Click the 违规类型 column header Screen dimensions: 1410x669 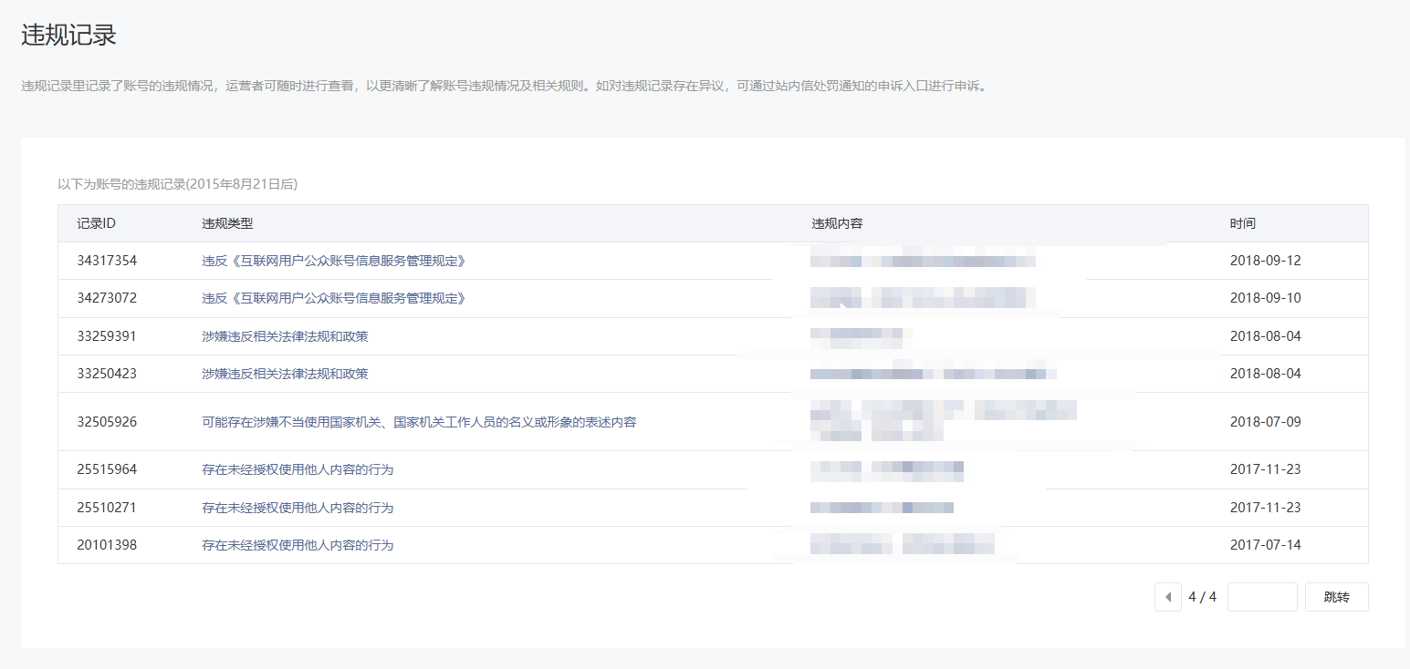point(227,223)
